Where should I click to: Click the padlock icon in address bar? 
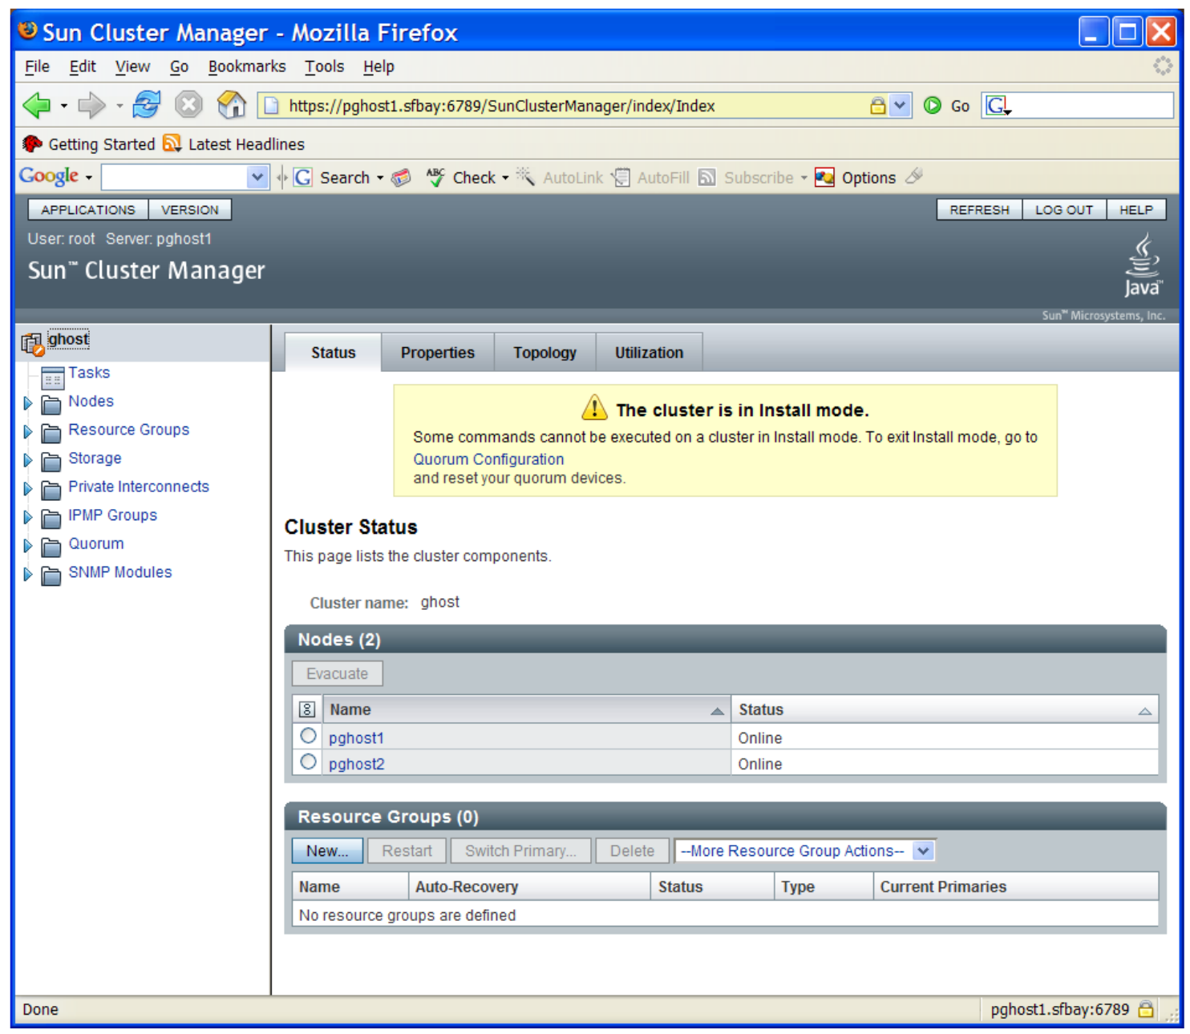878,106
